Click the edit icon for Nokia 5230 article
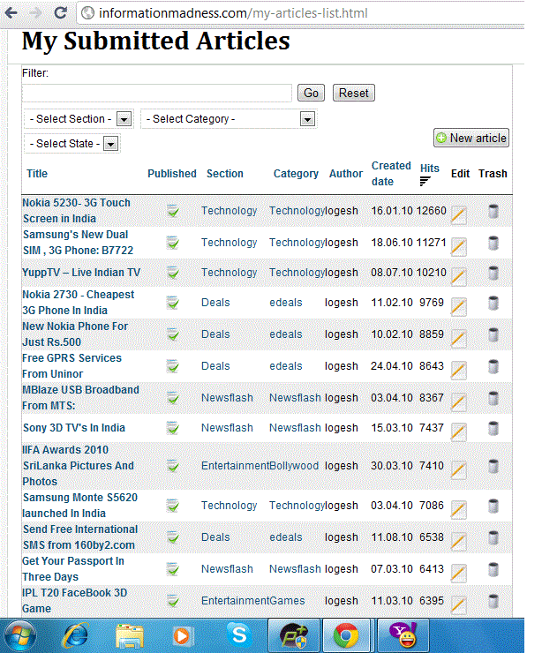The width and height of the screenshot is (542, 653). (x=458, y=213)
